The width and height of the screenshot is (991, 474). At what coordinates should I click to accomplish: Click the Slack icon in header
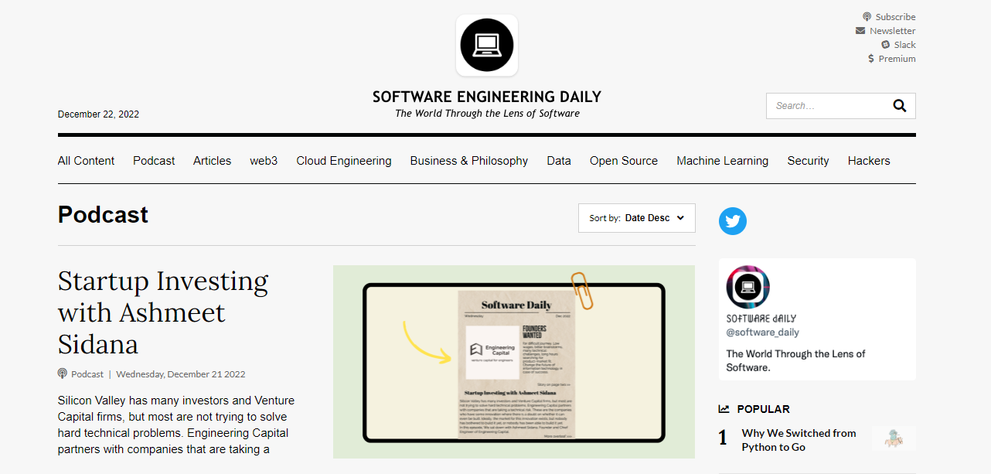(x=886, y=45)
